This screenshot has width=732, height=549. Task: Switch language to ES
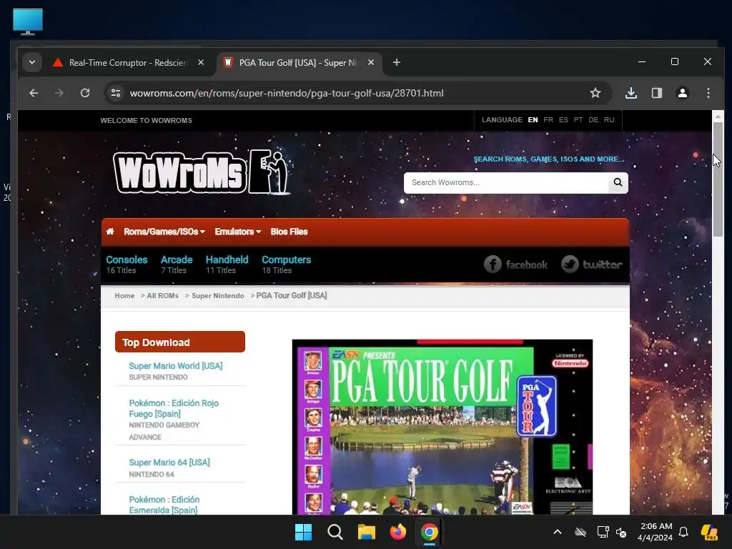[563, 120]
